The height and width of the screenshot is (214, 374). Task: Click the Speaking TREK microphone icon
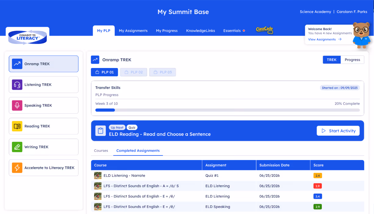[17, 105]
